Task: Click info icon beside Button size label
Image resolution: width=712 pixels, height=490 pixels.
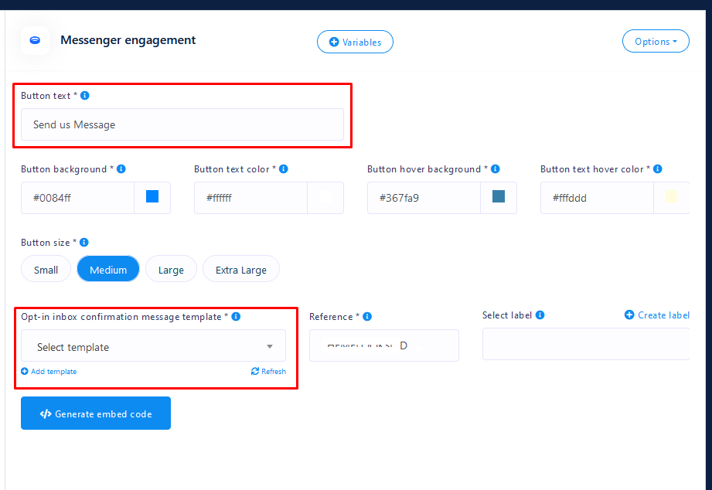Action: tap(84, 242)
